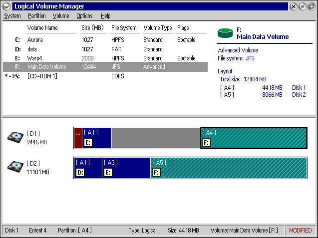Viewport: 318px width, 238px height.
Task: Open the Volume menu
Action: pyautogui.click(x=61, y=16)
